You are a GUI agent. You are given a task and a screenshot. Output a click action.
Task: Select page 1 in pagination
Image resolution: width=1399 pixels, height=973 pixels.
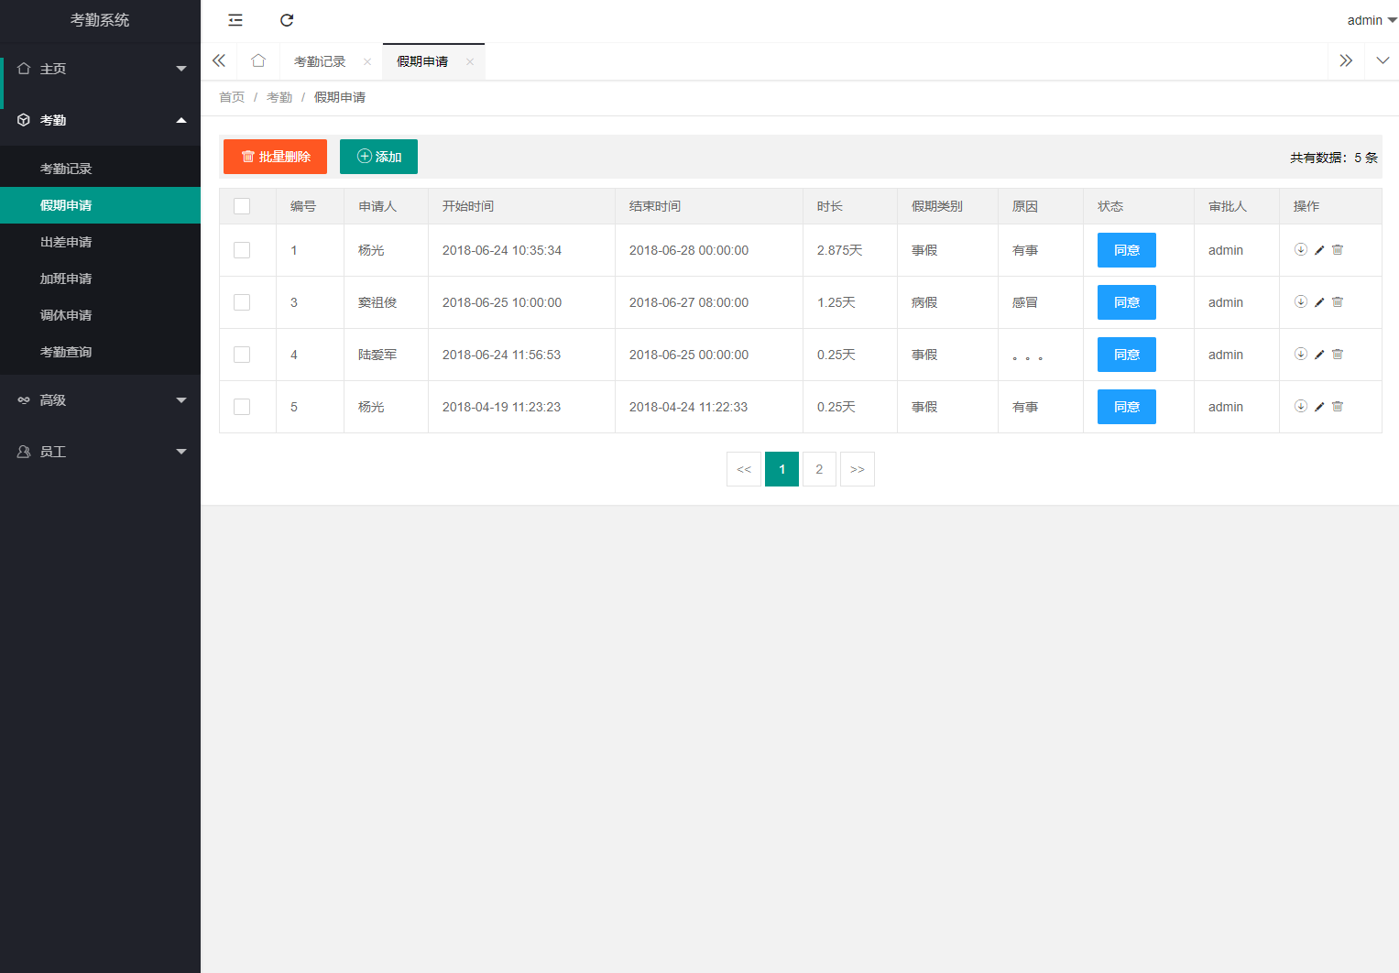click(781, 469)
